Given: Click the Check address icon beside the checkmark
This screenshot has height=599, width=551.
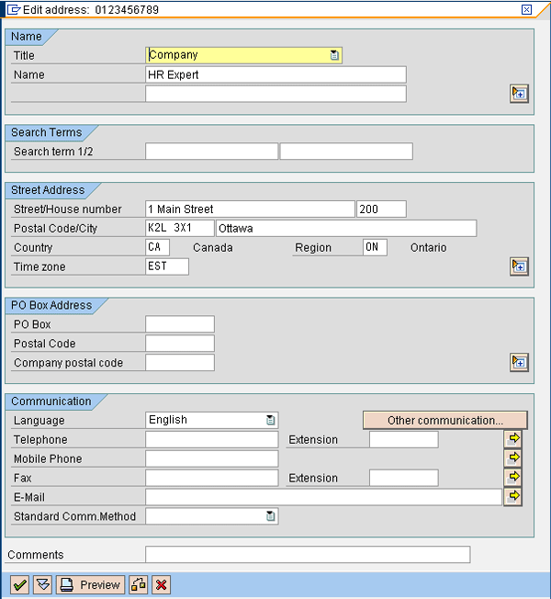Looking at the screenshot, I should click(x=43, y=584).
